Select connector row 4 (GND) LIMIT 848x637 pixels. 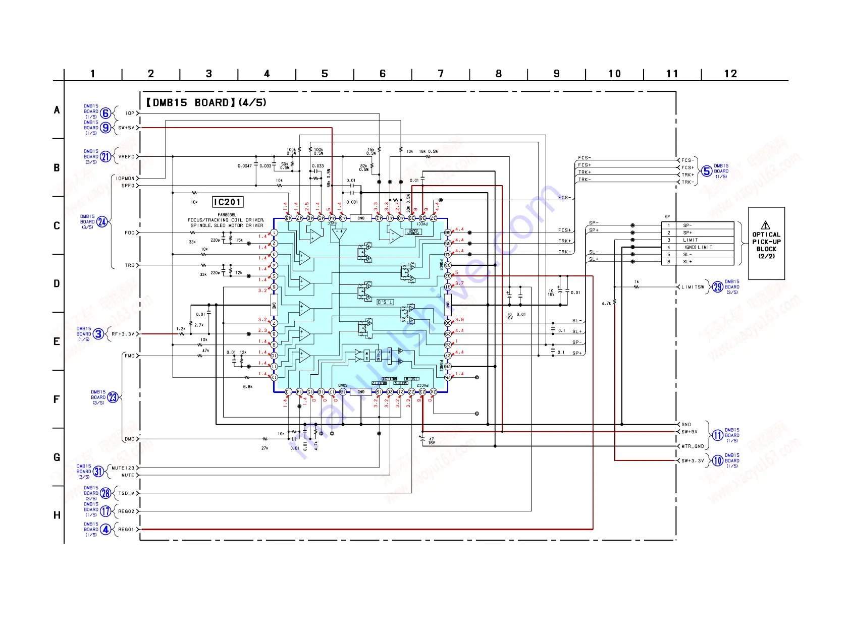(x=698, y=247)
